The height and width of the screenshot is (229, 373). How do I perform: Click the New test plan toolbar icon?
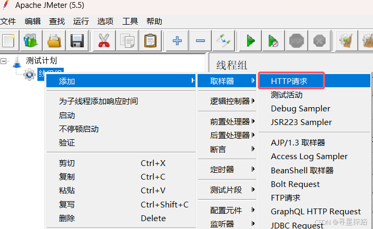pos(9,41)
